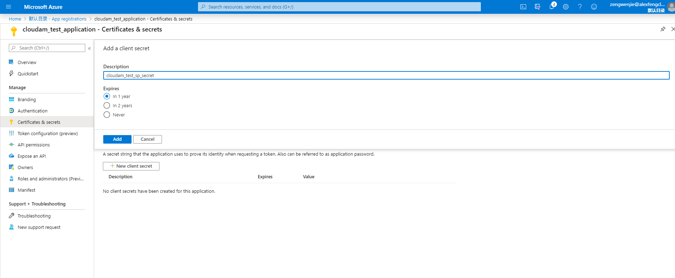Cancel adding the client secret
Viewport: 675px width, 278px height.
[x=147, y=139]
